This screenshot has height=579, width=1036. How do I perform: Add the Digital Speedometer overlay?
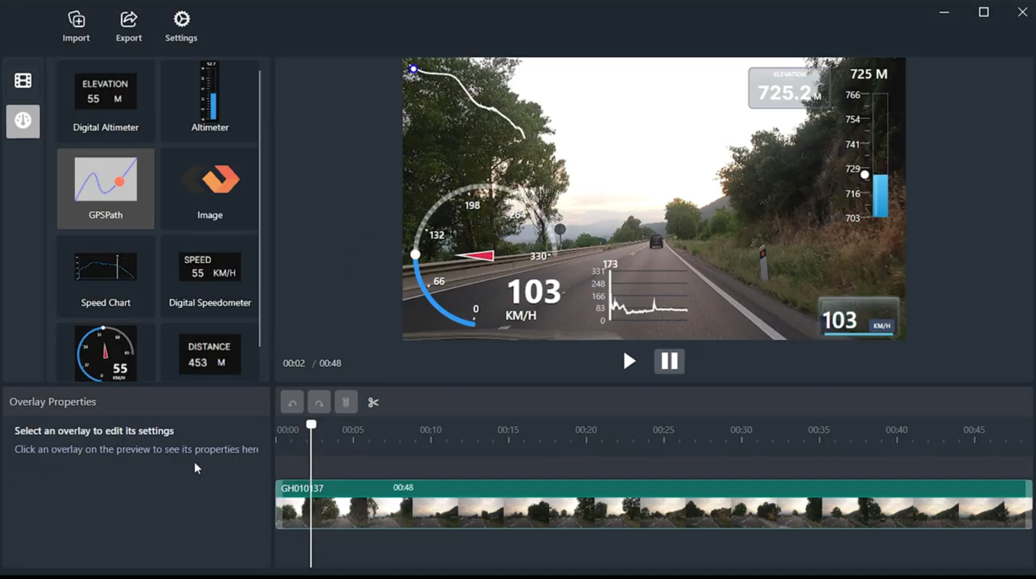tap(209, 277)
